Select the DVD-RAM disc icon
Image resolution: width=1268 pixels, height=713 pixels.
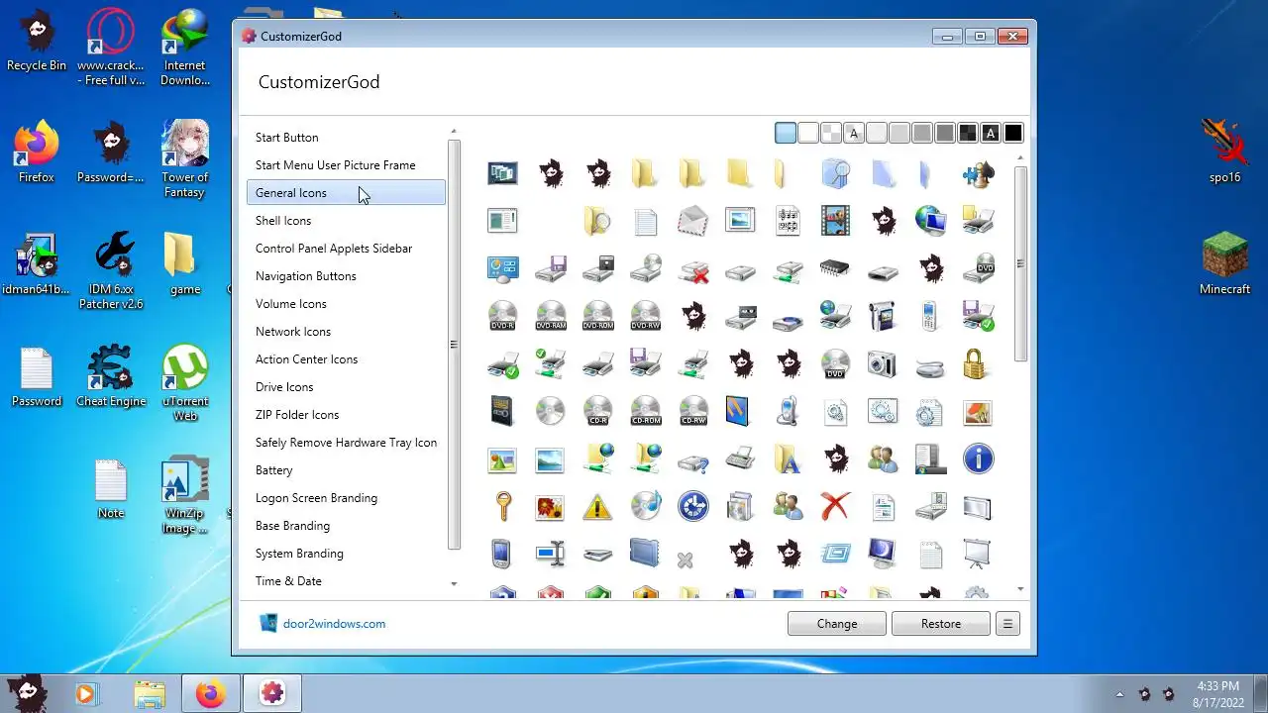[550, 316]
